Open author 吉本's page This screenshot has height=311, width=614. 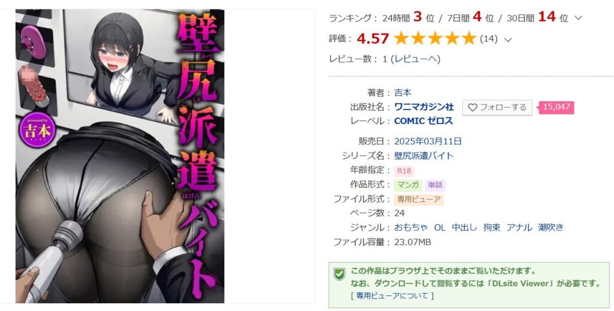point(402,93)
